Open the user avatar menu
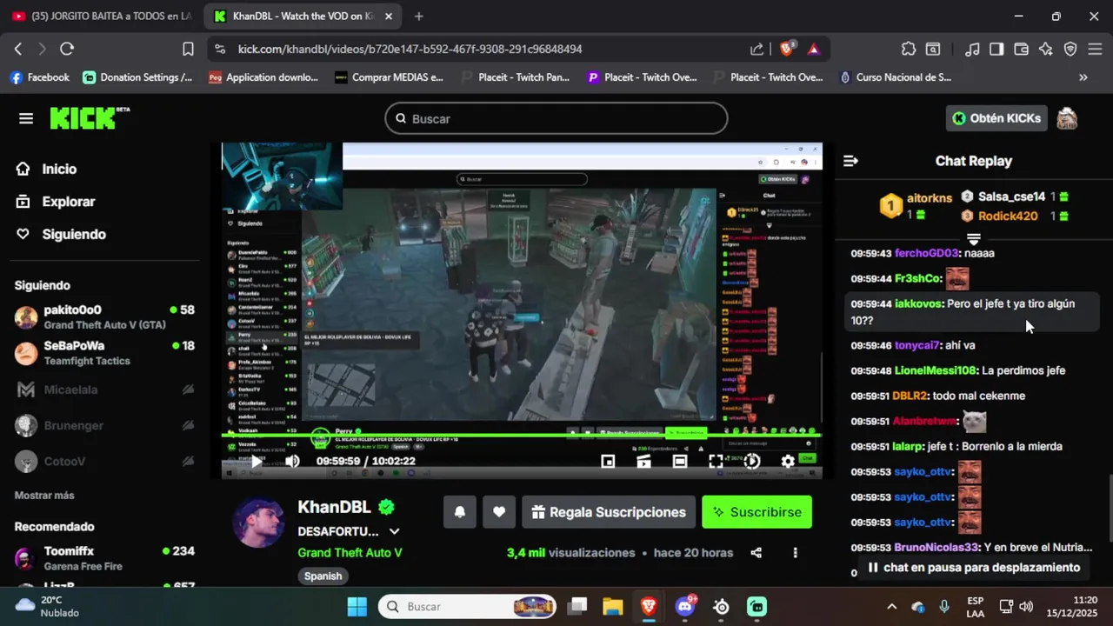Image resolution: width=1113 pixels, height=626 pixels. coord(1067,118)
